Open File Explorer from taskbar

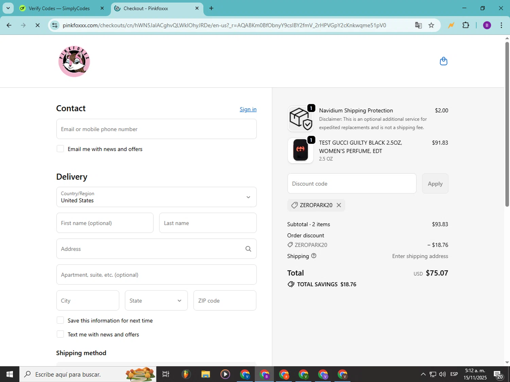point(205,374)
